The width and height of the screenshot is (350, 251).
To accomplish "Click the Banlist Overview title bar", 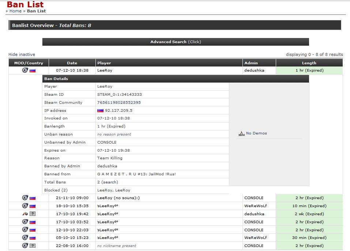I will (x=175, y=25).
